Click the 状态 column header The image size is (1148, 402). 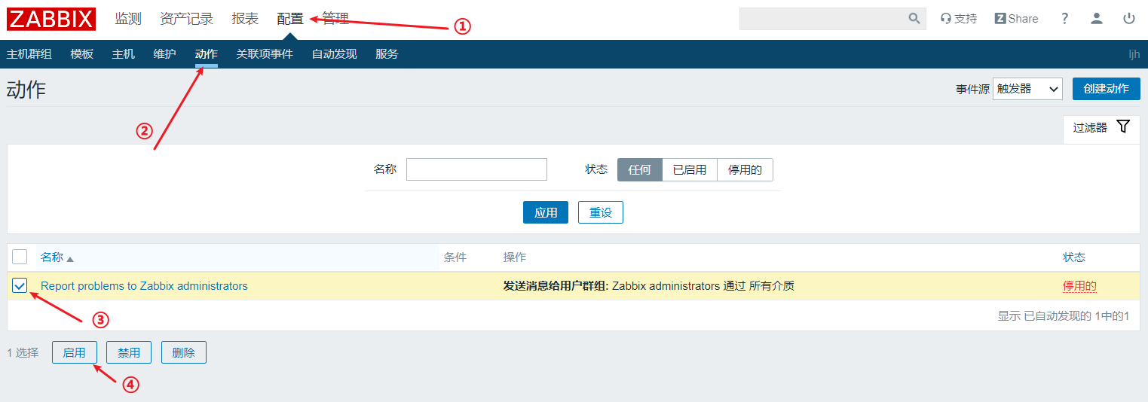point(1074,257)
